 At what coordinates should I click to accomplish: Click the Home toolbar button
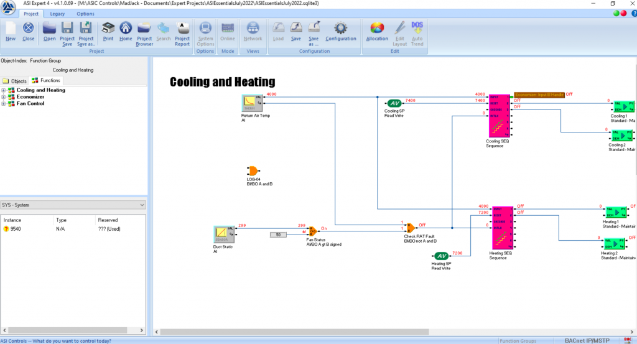point(126,32)
